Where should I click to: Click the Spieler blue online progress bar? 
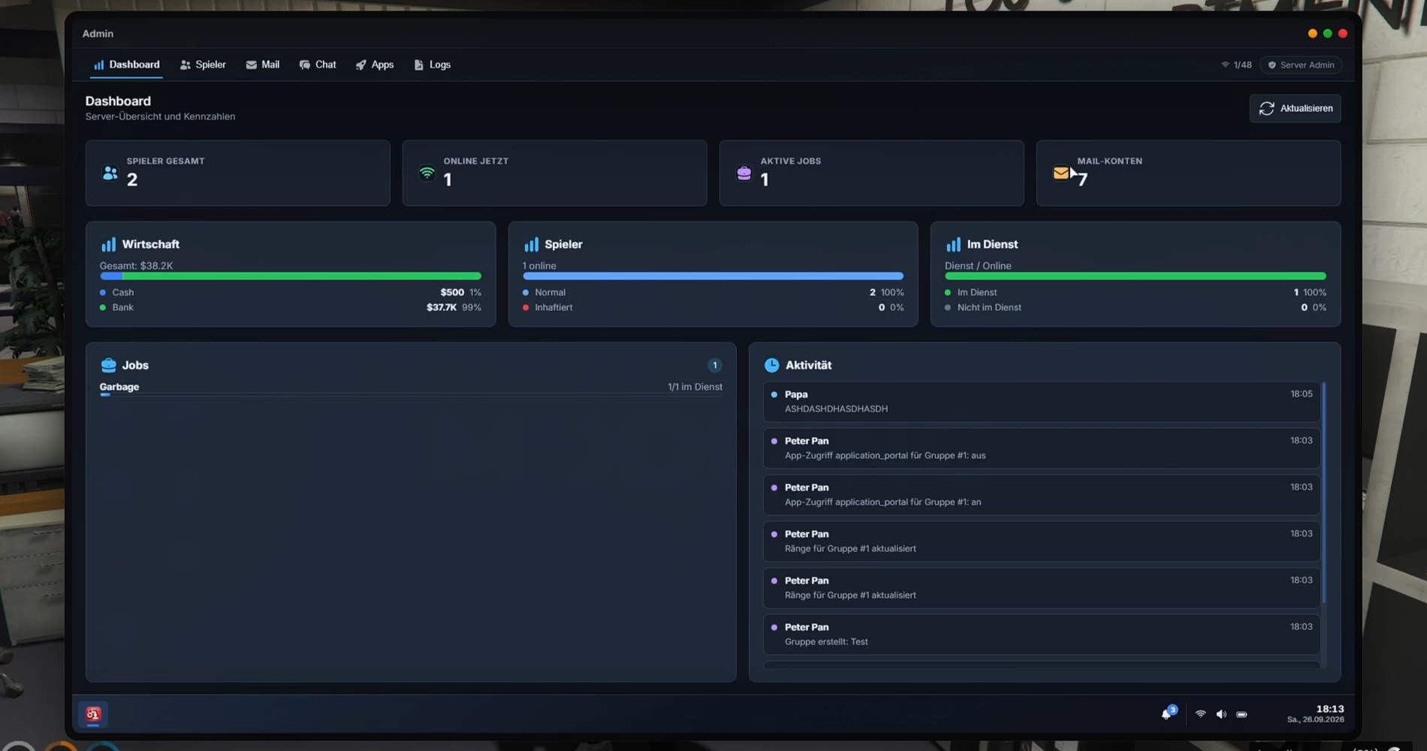coord(713,276)
